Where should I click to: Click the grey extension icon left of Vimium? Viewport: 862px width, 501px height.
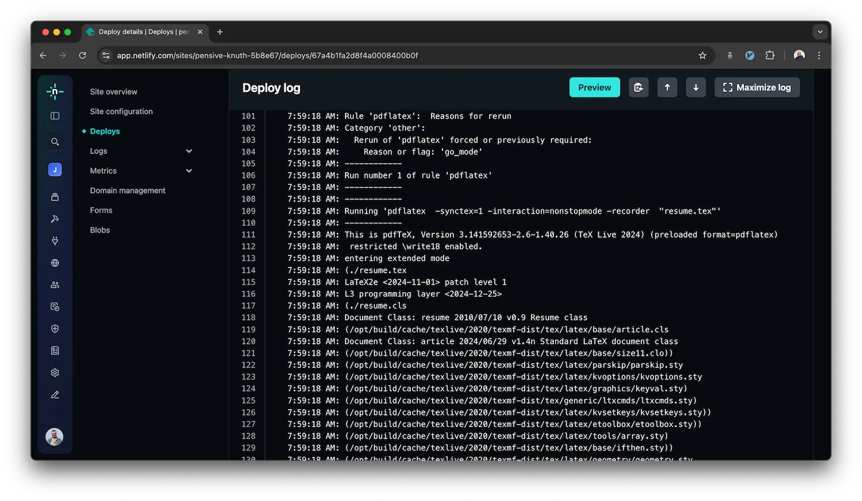tap(730, 56)
